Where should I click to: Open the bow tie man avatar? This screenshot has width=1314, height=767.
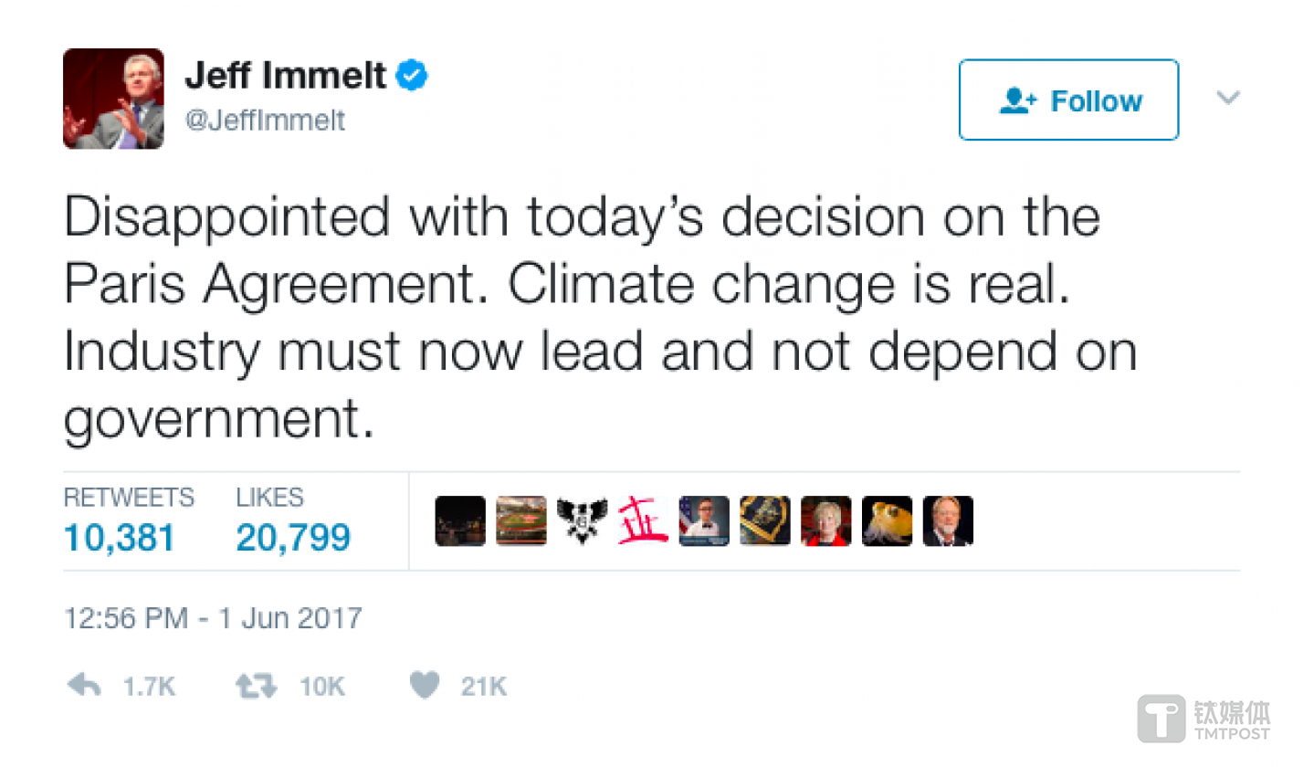tap(704, 521)
